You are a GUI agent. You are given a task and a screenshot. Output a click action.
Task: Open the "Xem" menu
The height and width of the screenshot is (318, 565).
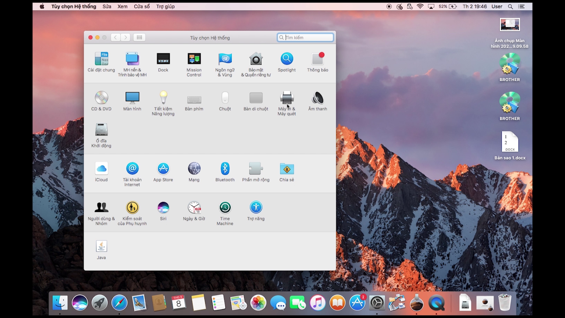pyautogui.click(x=122, y=6)
